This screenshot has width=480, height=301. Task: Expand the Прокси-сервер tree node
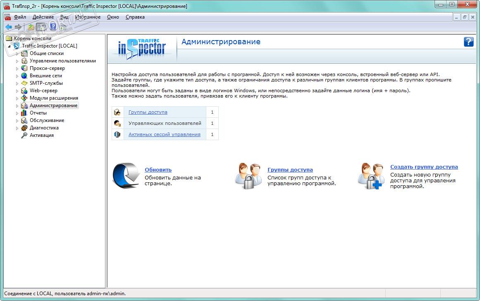click(x=17, y=69)
